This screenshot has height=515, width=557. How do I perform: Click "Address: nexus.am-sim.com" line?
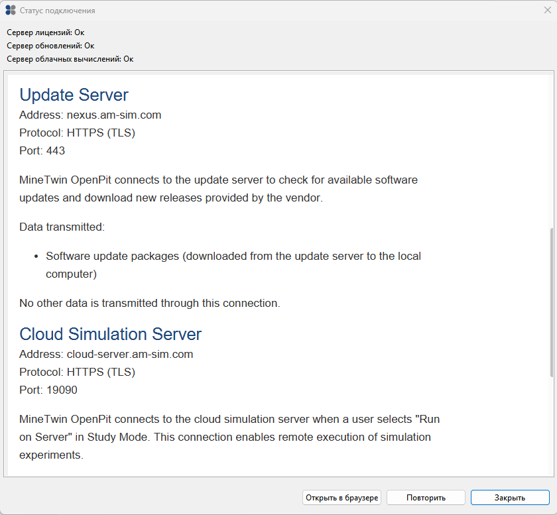[x=90, y=115]
